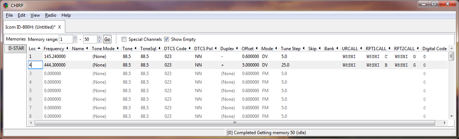Select the Duplex cell showing minus sign
The image size is (459, 139).
[230, 56]
